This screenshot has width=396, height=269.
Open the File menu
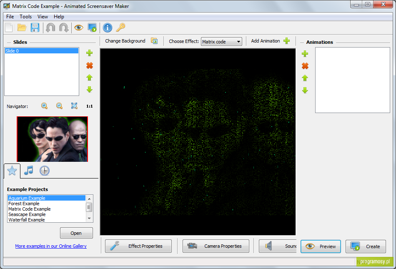click(x=10, y=17)
